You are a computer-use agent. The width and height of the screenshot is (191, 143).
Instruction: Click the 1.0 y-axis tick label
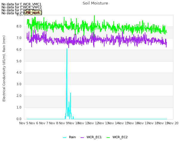click(x=19, y=107)
